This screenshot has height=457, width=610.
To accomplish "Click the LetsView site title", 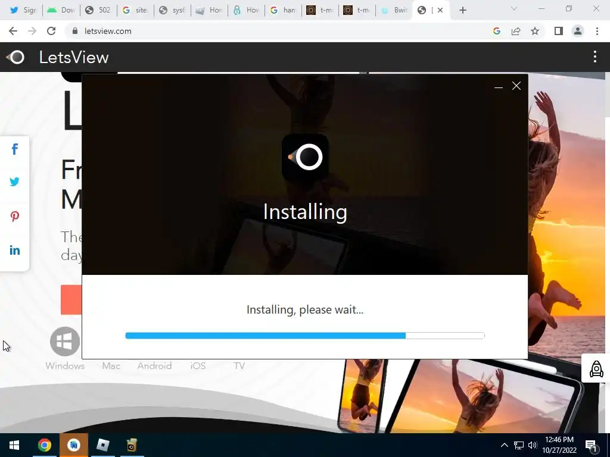I will 73,58.
